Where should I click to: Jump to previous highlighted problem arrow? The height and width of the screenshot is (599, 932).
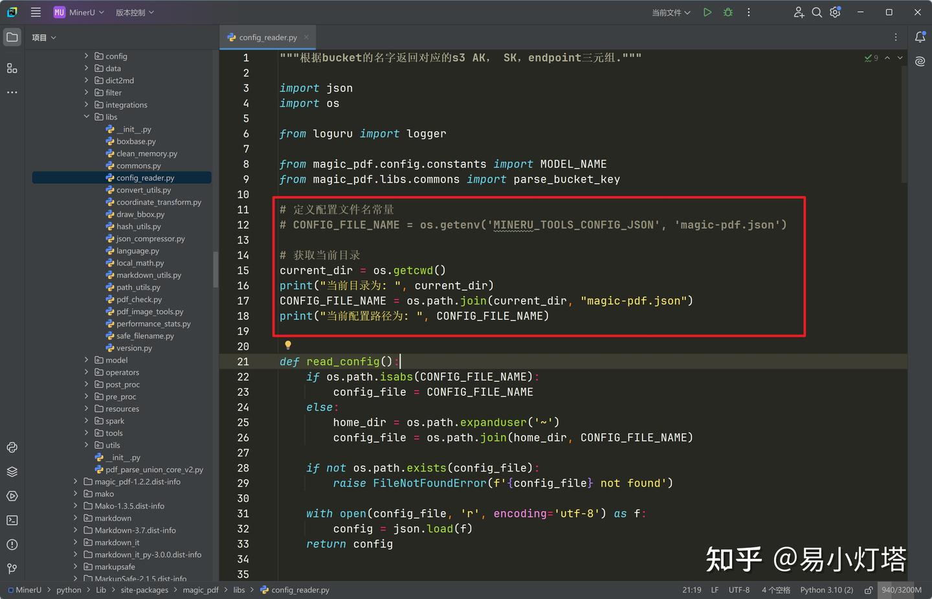click(887, 58)
